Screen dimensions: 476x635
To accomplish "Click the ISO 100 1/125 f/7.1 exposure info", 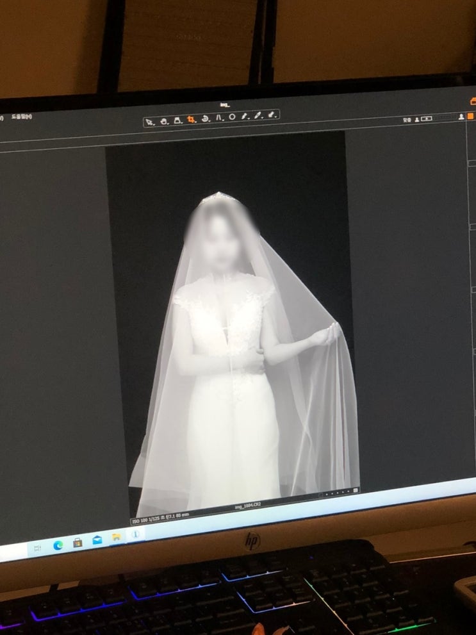I will [160, 518].
